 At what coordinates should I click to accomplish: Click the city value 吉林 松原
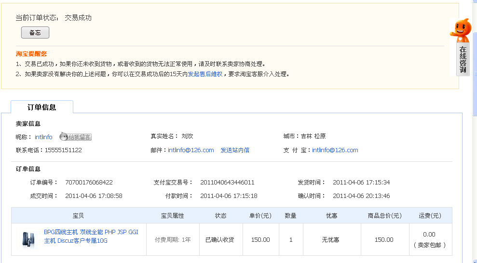point(313,136)
